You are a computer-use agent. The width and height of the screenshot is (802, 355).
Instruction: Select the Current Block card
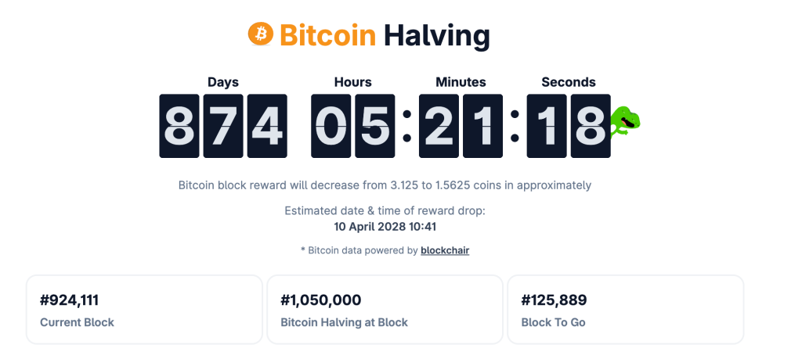click(x=144, y=310)
